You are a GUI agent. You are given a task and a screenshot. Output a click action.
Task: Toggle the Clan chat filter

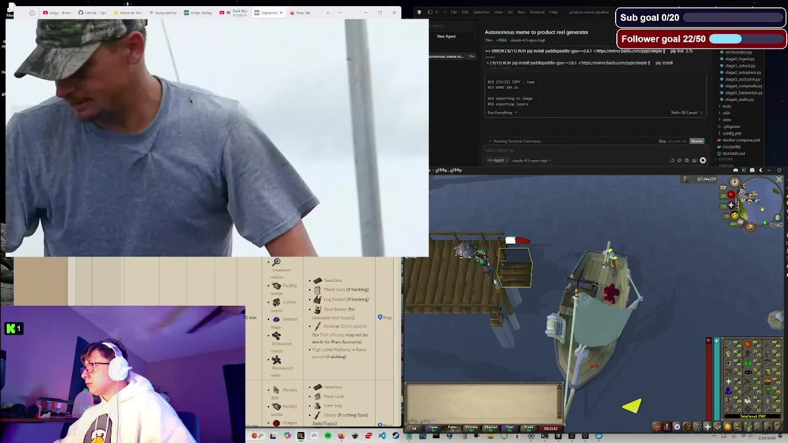tap(510, 428)
